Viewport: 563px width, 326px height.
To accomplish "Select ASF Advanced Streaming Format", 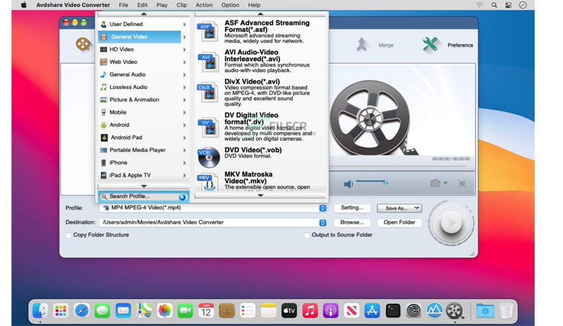I will pyautogui.click(x=261, y=32).
